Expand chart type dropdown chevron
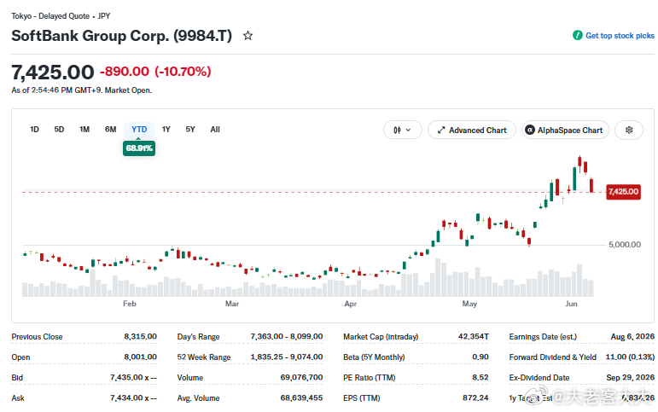The height and width of the screenshot is (412, 658). (x=408, y=130)
